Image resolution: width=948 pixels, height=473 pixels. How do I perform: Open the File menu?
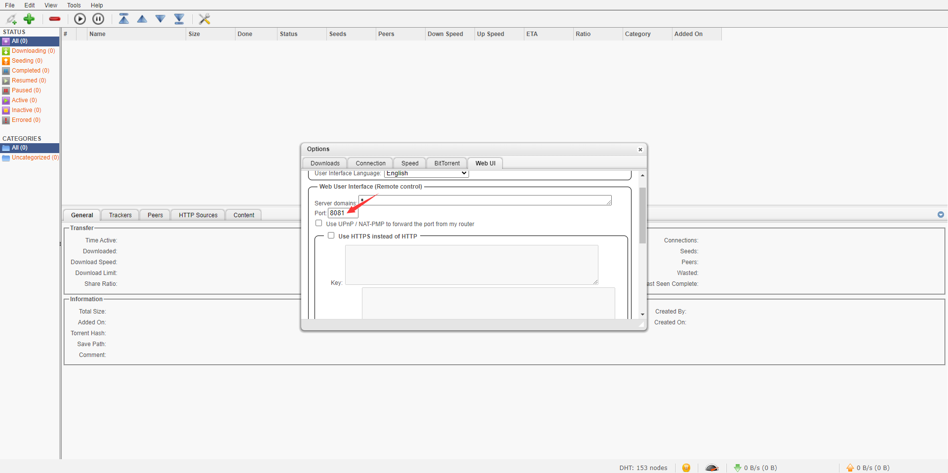10,5
